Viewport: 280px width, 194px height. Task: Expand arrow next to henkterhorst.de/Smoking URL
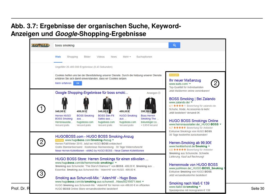[209, 146]
